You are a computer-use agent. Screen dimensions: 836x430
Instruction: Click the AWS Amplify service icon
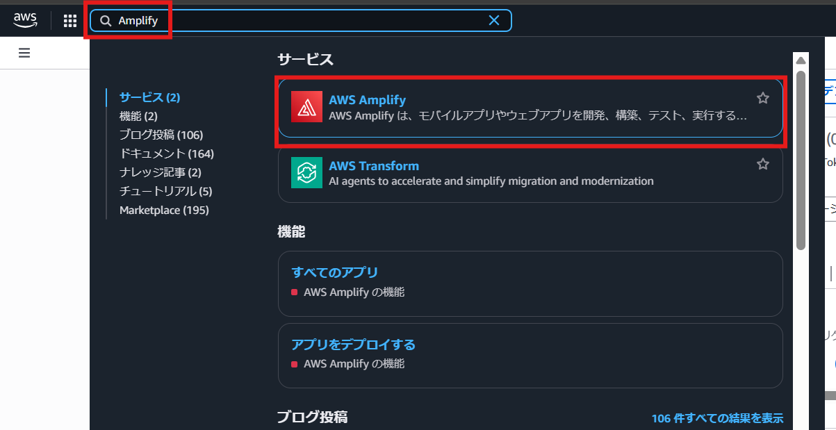point(306,107)
